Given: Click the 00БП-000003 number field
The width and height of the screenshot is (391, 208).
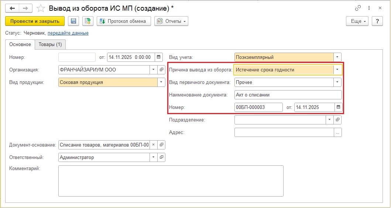Looking at the screenshot, I should [x=258, y=107].
